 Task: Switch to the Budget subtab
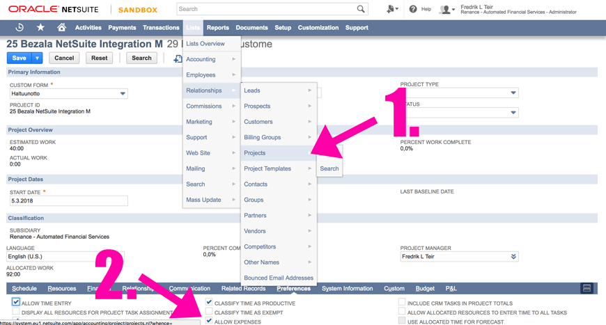[x=425, y=288]
